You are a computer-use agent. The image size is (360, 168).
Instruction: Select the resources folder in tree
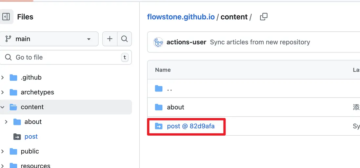[35, 165]
